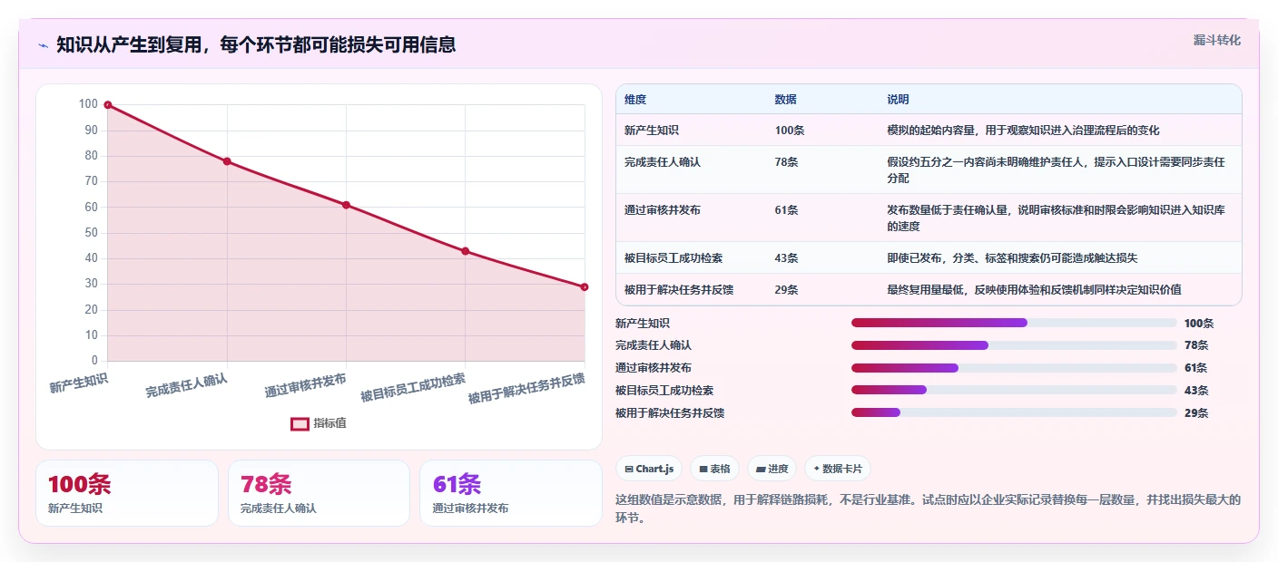Click the description starting 最终复用量最低
1278x562 pixels.
pyautogui.click(x=1034, y=290)
